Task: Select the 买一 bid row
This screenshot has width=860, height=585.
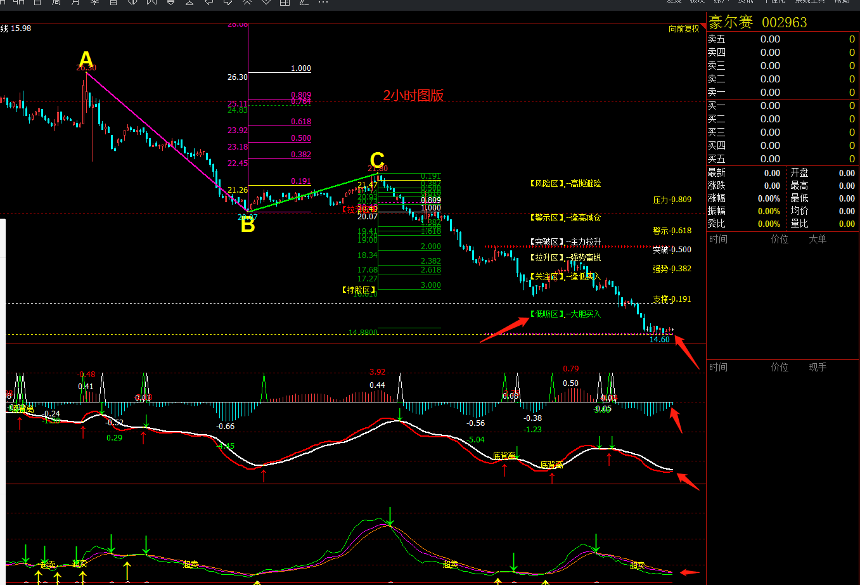Action: (783, 106)
